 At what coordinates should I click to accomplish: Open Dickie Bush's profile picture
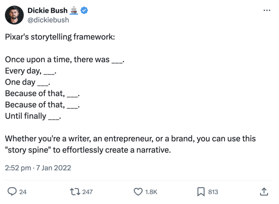click(15, 15)
